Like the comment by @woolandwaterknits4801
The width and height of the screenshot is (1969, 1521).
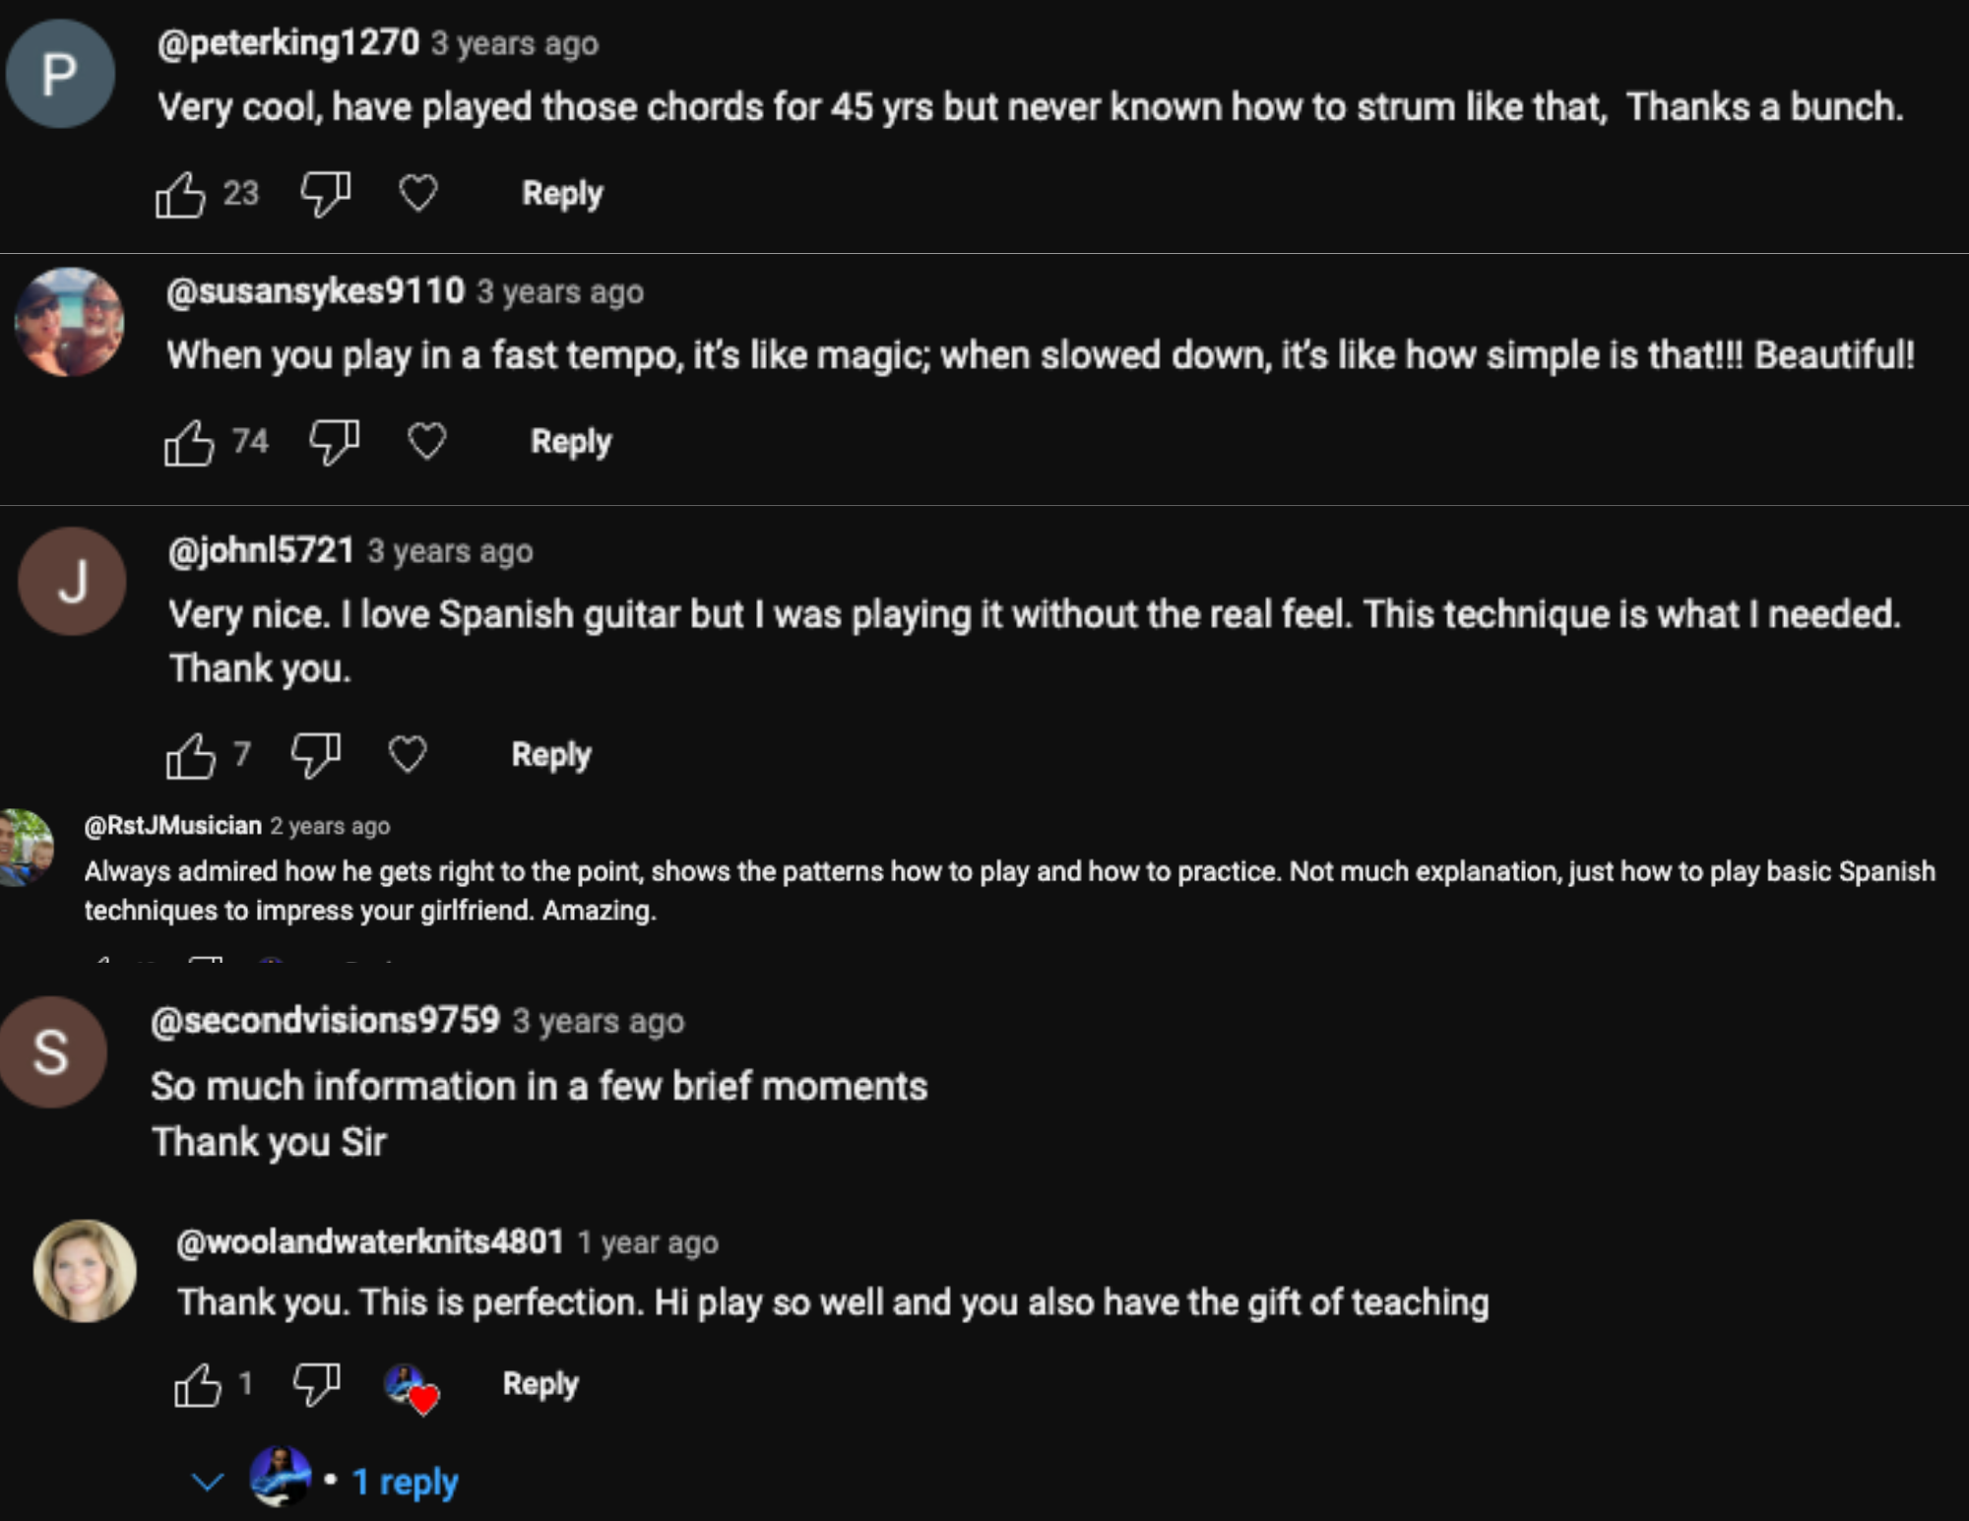tap(198, 1385)
